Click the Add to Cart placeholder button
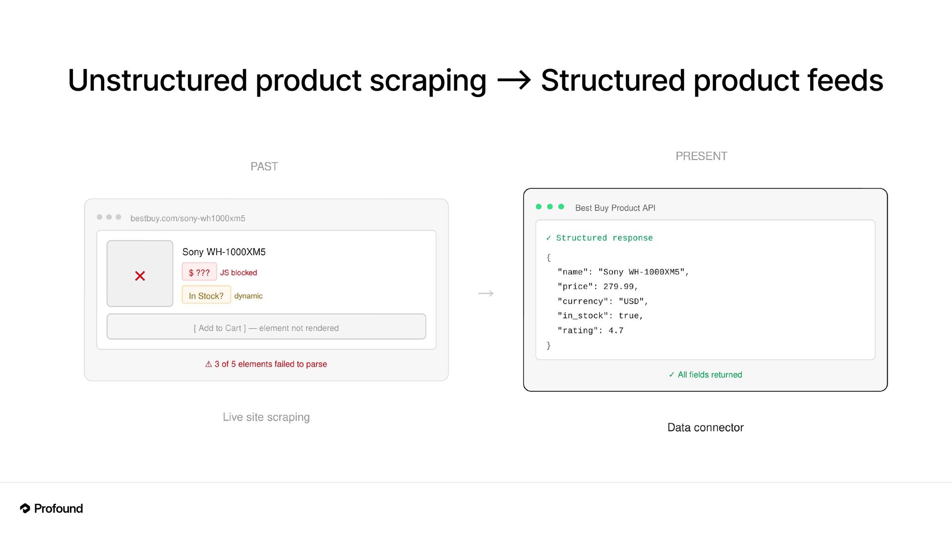Image resolution: width=952 pixels, height=535 pixels. tap(266, 327)
